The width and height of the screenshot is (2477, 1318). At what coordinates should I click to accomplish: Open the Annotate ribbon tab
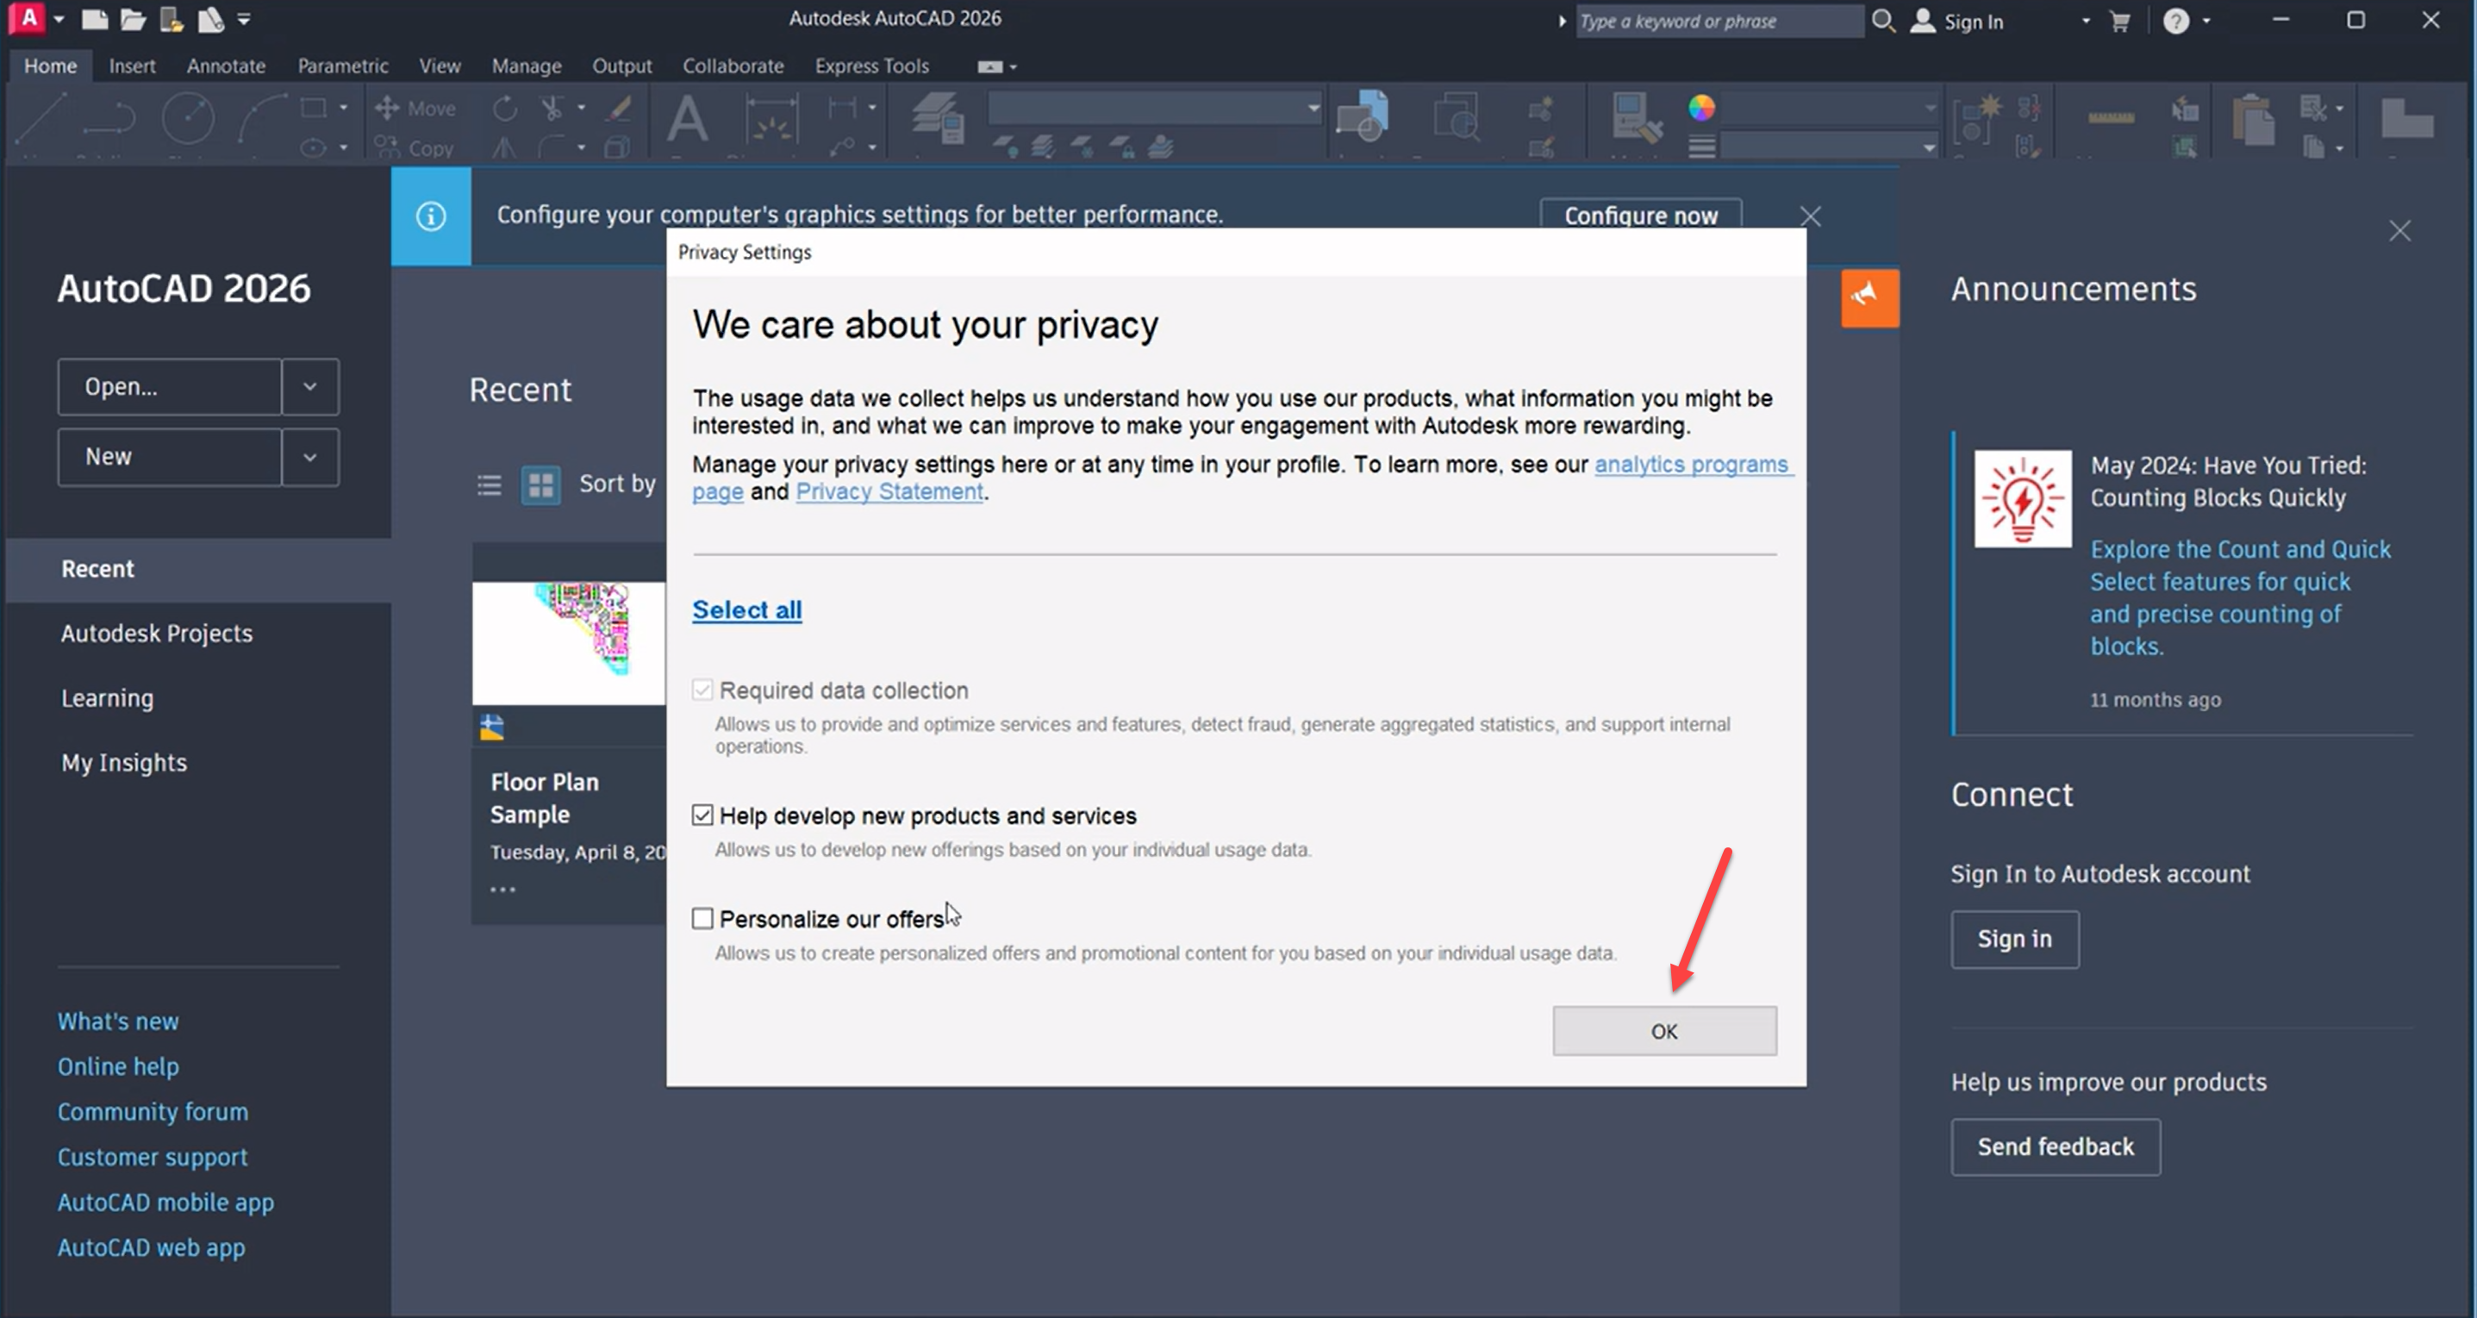point(225,66)
